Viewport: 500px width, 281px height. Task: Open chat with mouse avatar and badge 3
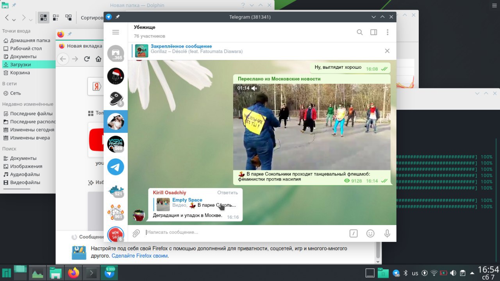click(116, 99)
